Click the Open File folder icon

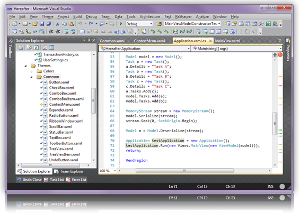(x=35, y=24)
